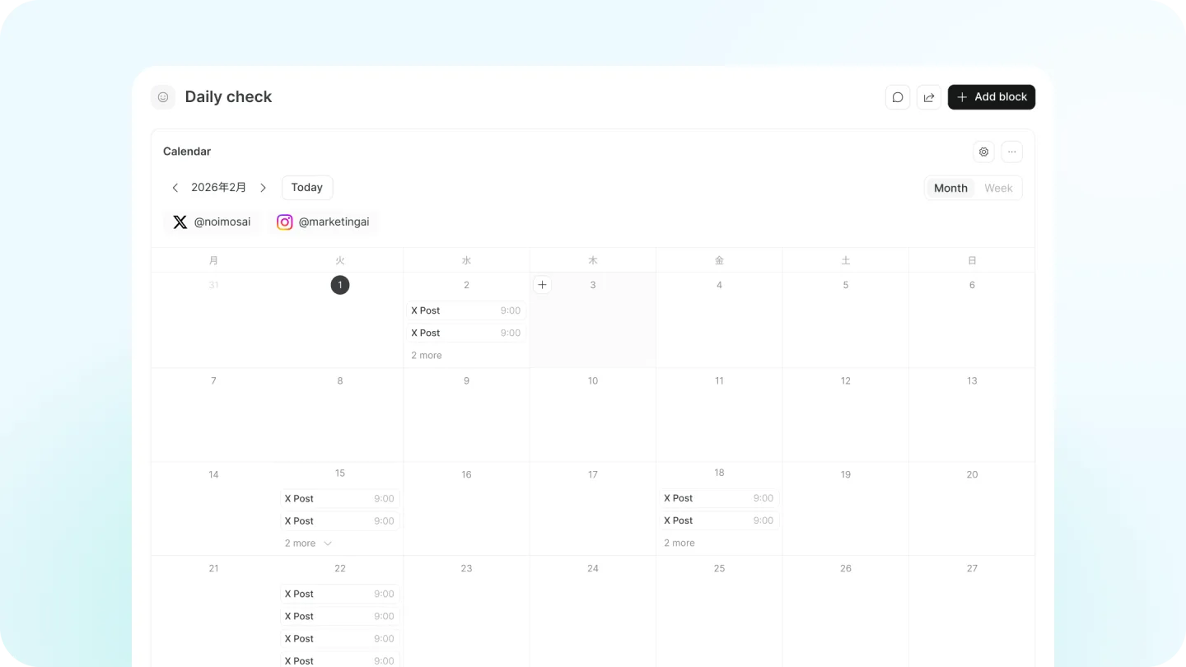The image size is (1186, 667).
Task: Select date 11 in the calendar
Action: pos(719,380)
